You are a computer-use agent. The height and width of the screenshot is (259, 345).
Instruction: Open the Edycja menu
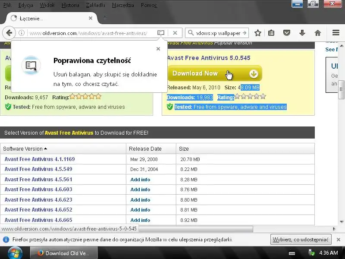pos(26,5)
